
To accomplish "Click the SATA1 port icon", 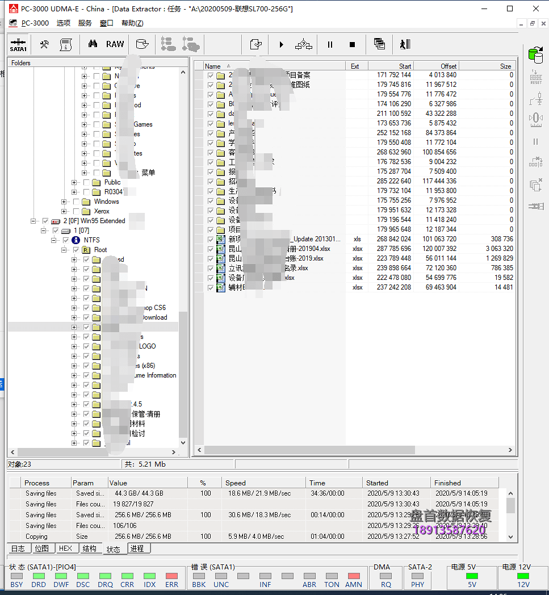I will click(x=18, y=44).
